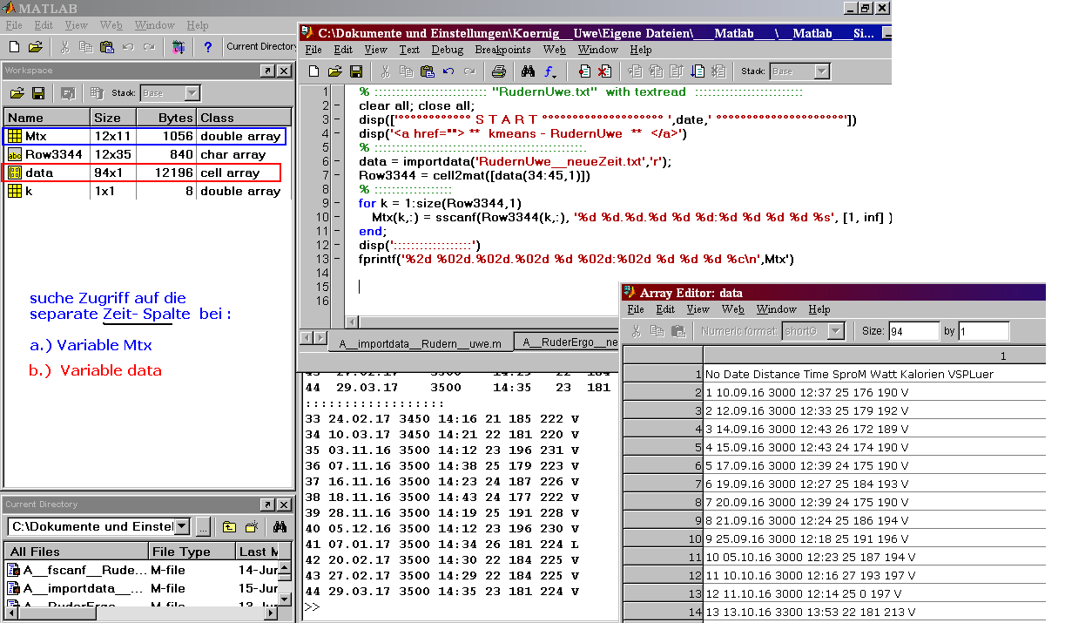This screenshot has width=1065, height=623.
Task: Save the file in the editor toolbar
Action: [x=356, y=71]
